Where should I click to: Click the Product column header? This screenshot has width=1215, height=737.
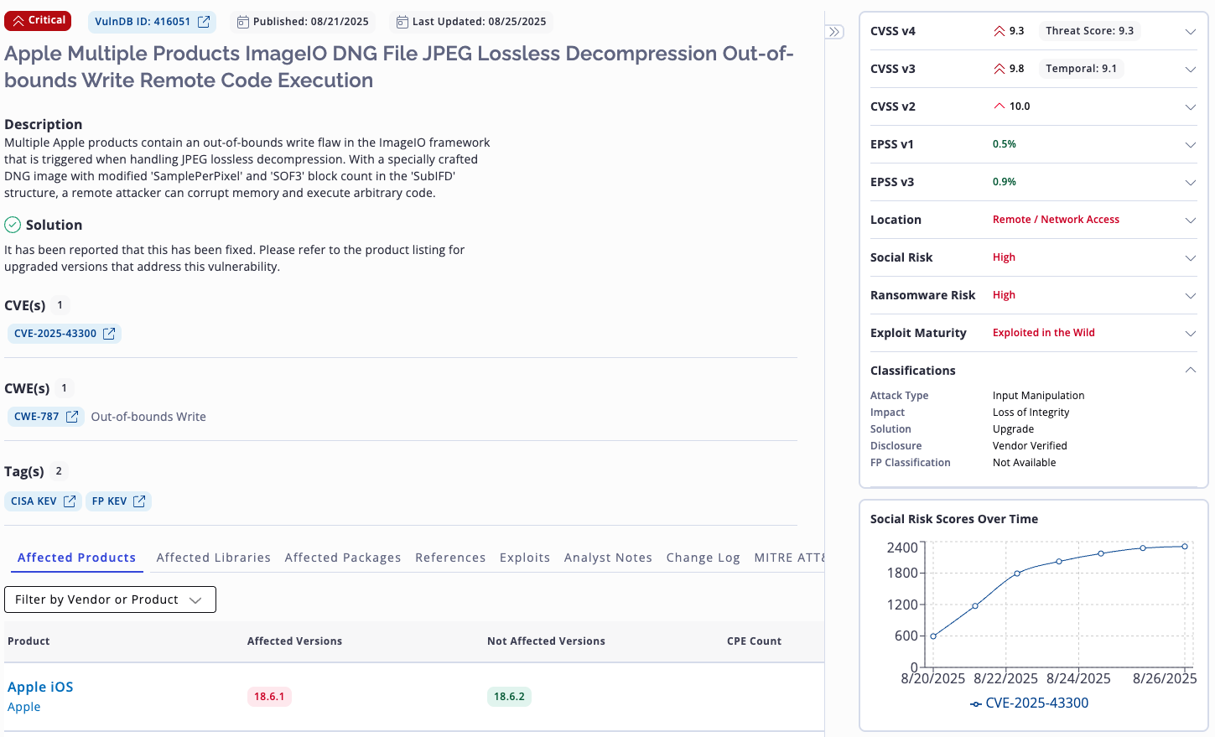[x=29, y=641]
